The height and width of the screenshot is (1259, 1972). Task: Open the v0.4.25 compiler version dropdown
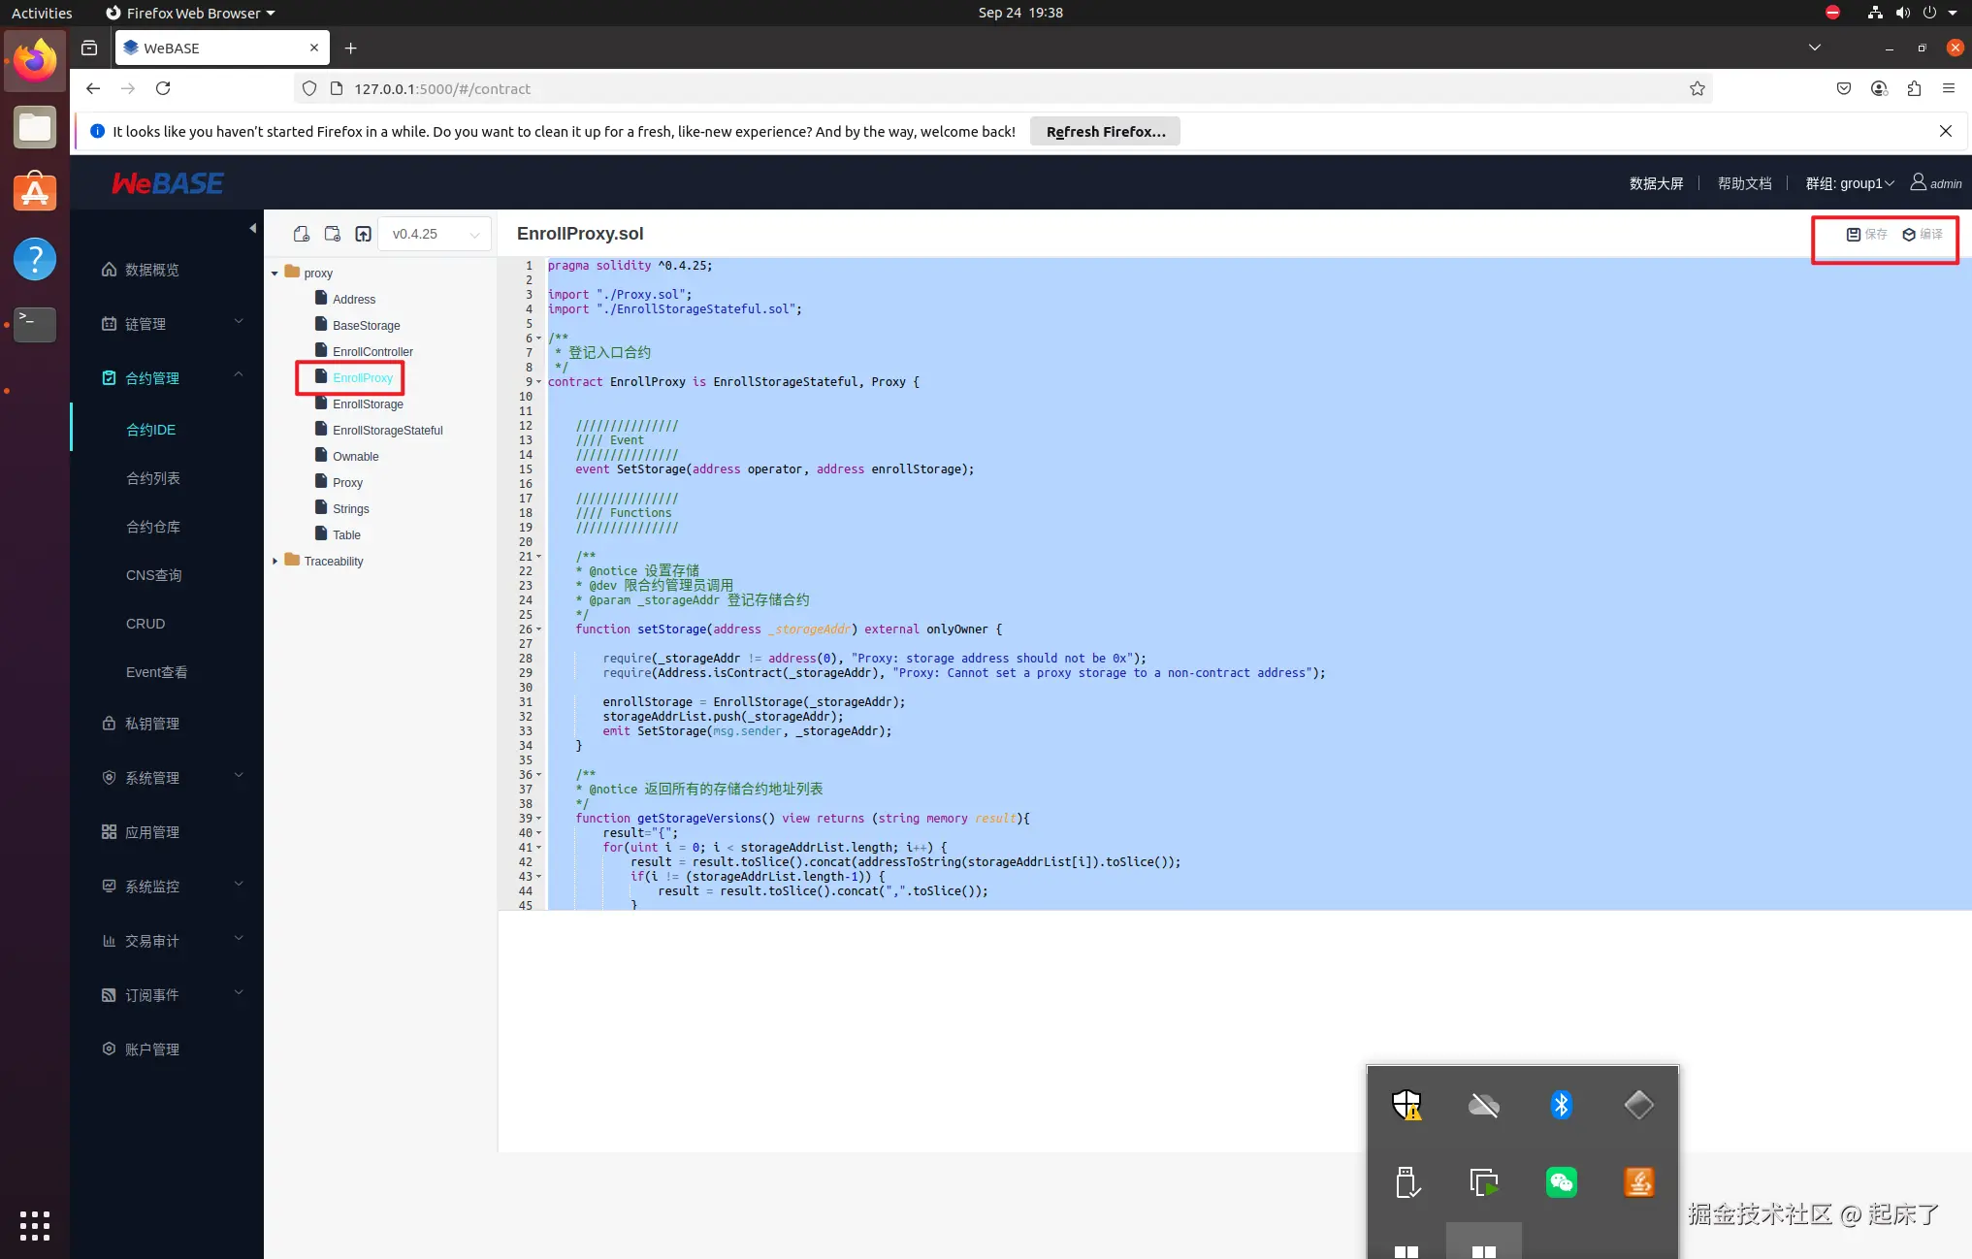coord(435,234)
